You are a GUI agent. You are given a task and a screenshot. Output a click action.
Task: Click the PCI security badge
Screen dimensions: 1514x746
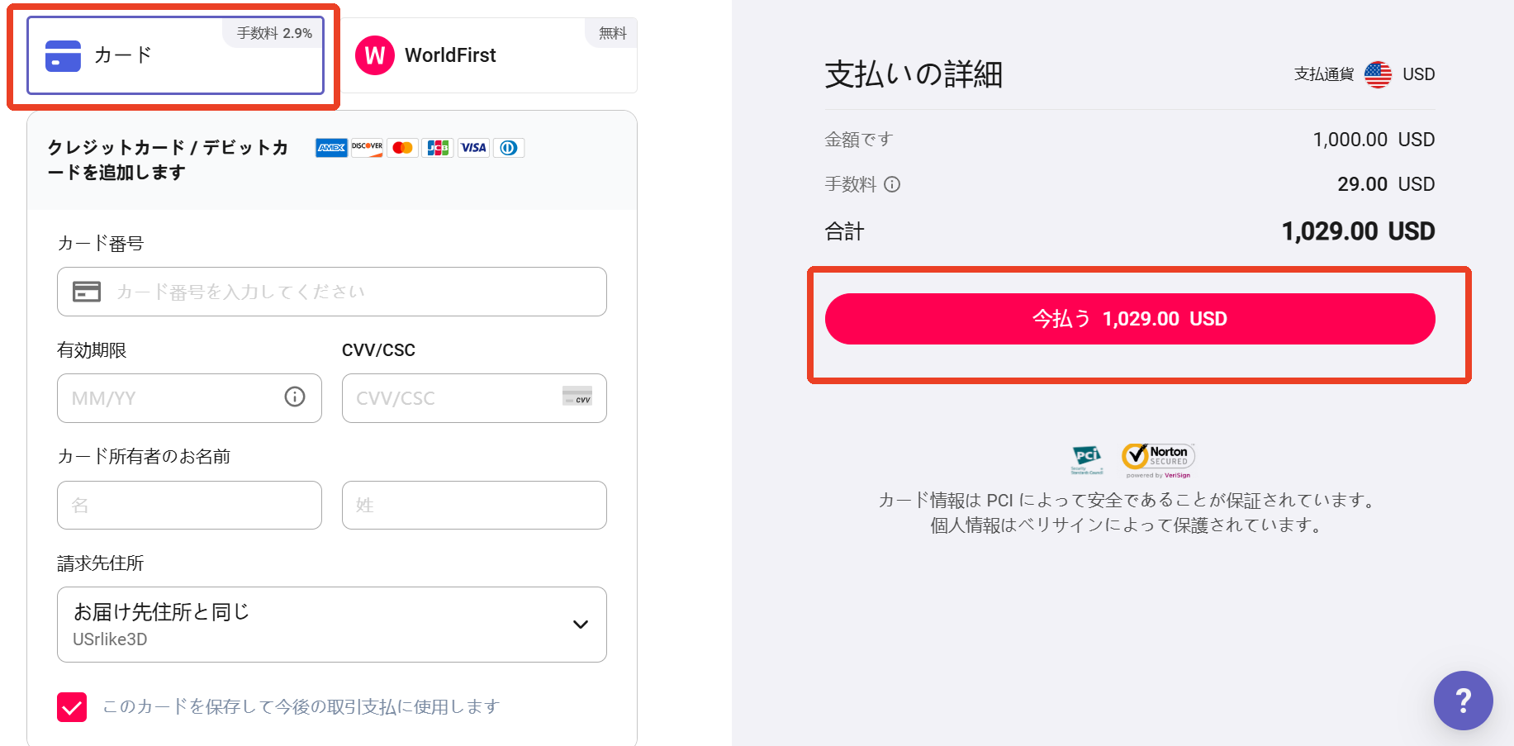pyautogui.click(x=1087, y=460)
